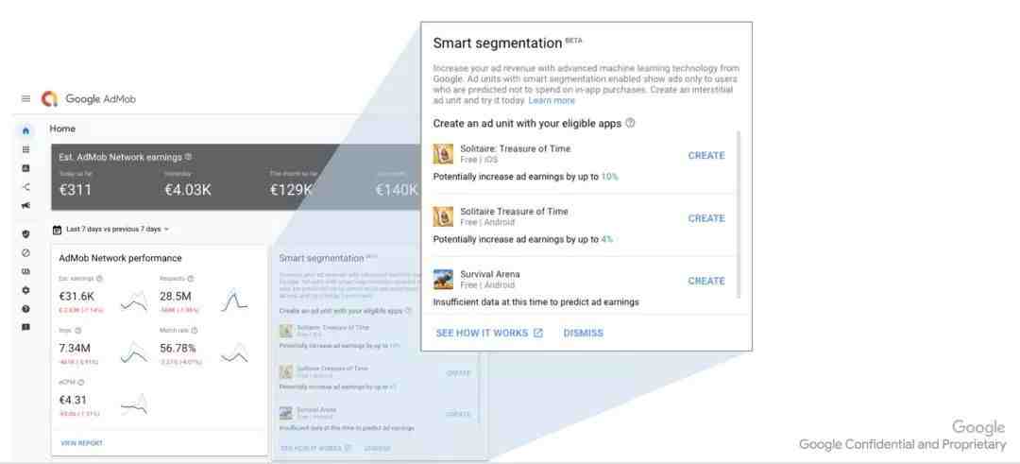Open the SEE HOW IT WORKS link
This screenshot has height=464, width=1020.
pos(489,334)
